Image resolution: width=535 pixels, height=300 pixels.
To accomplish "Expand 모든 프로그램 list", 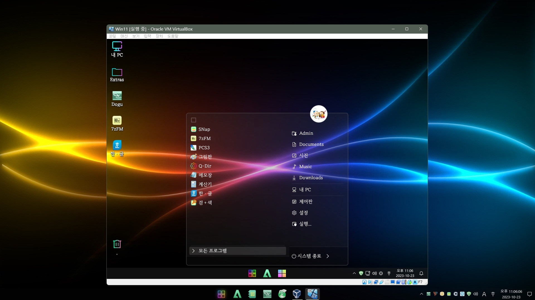I will point(238,251).
